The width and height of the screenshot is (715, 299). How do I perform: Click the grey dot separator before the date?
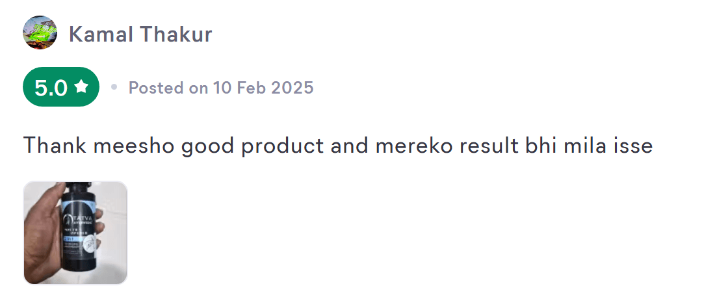click(x=114, y=86)
